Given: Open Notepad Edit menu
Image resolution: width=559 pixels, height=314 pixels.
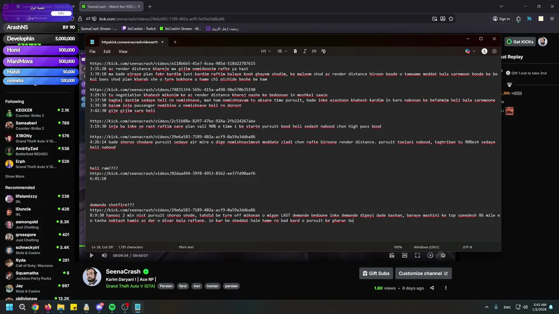Looking at the screenshot, I should point(107,51).
